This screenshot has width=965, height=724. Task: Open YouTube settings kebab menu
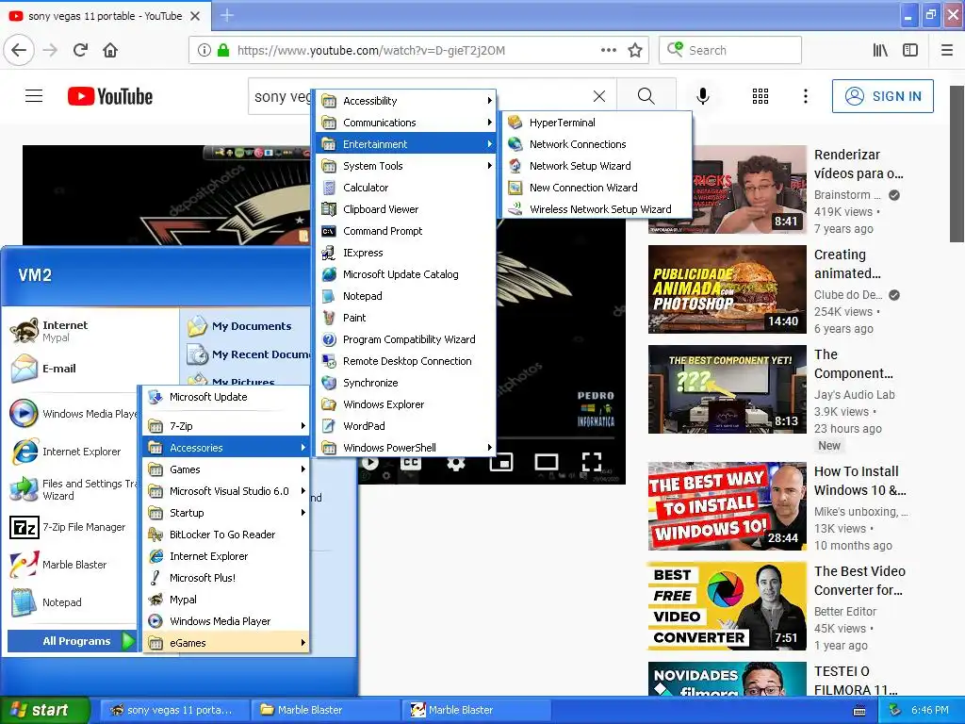806,96
